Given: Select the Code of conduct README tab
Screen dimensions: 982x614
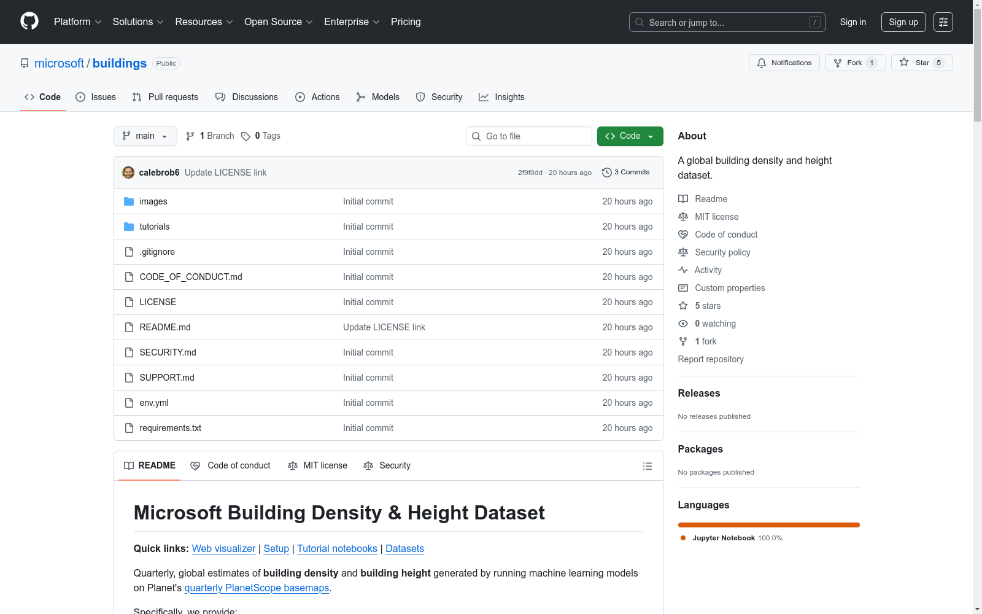Looking at the screenshot, I should (231, 465).
